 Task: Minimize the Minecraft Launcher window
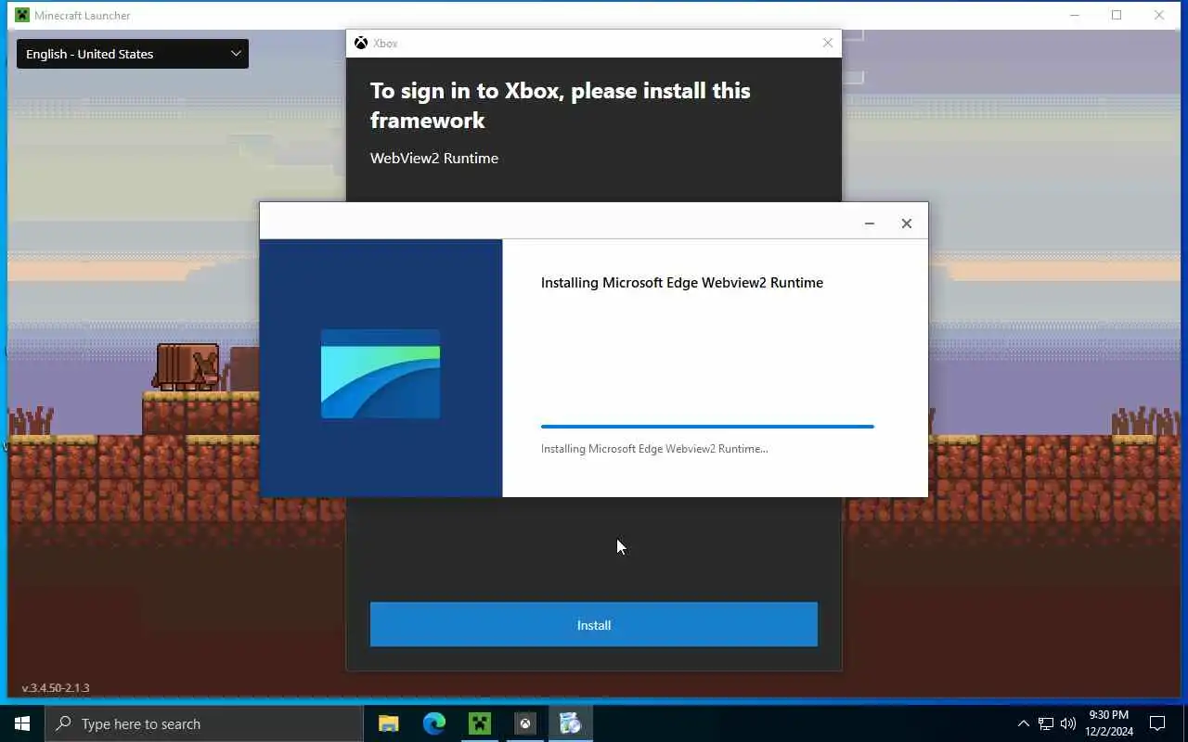(x=1075, y=15)
